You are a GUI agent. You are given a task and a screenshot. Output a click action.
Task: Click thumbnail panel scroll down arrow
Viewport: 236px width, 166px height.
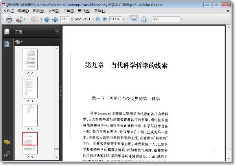pos(56,157)
